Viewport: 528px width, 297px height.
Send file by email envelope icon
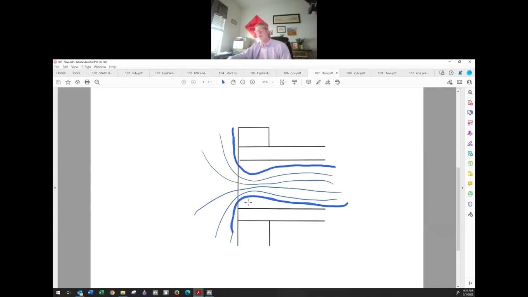coord(460,82)
